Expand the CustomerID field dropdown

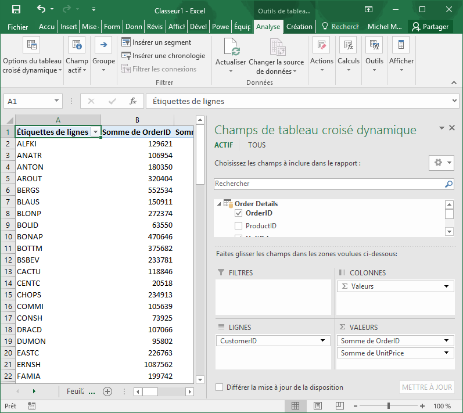click(323, 341)
